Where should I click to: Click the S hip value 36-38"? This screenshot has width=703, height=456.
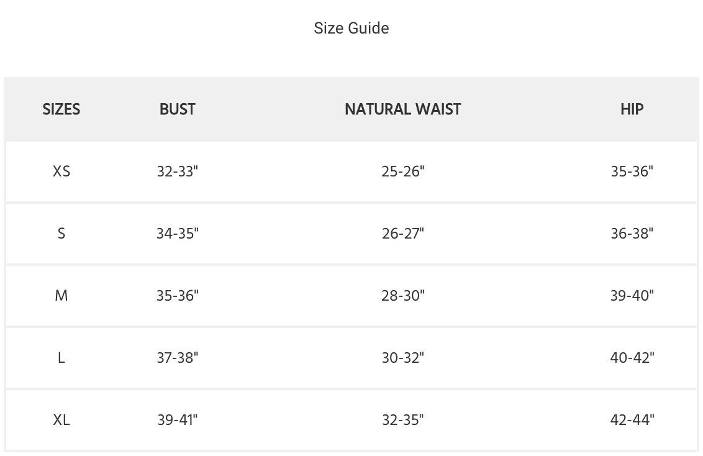pyautogui.click(x=632, y=234)
